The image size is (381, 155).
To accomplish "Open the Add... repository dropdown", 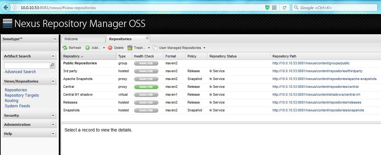I will (95, 48).
